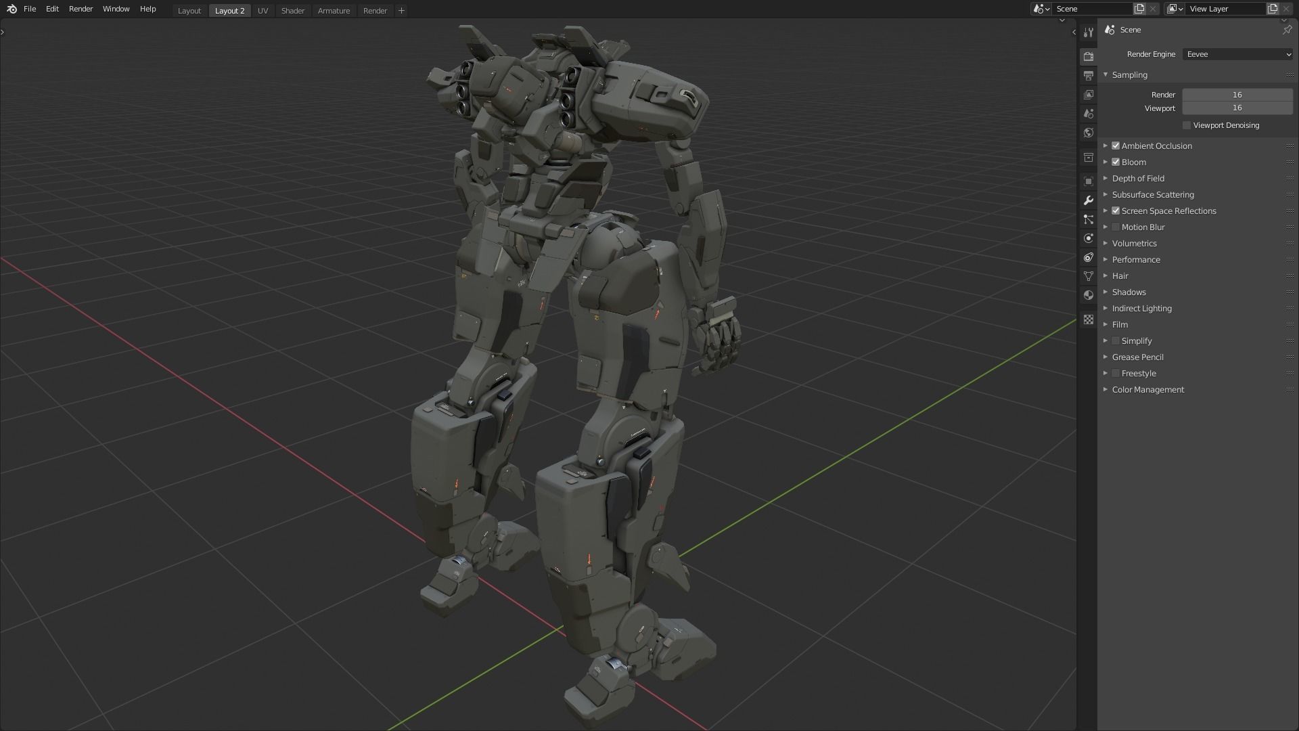Open the Physics properties tab
Viewport: 1299px width, 731px height.
(x=1088, y=238)
